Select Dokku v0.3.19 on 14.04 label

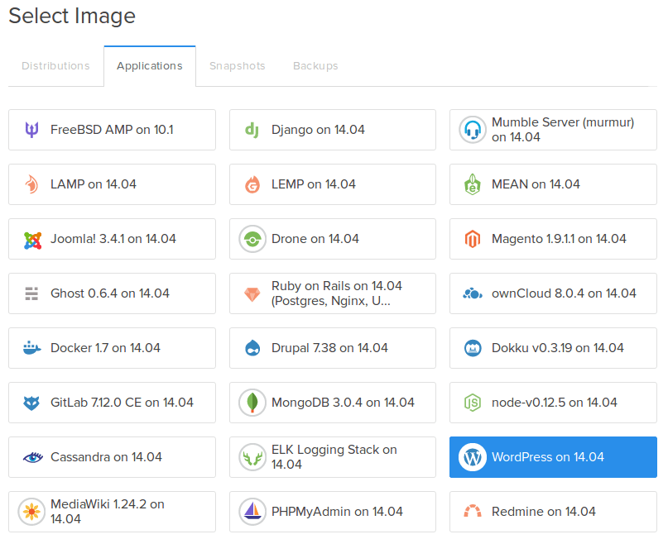558,348
